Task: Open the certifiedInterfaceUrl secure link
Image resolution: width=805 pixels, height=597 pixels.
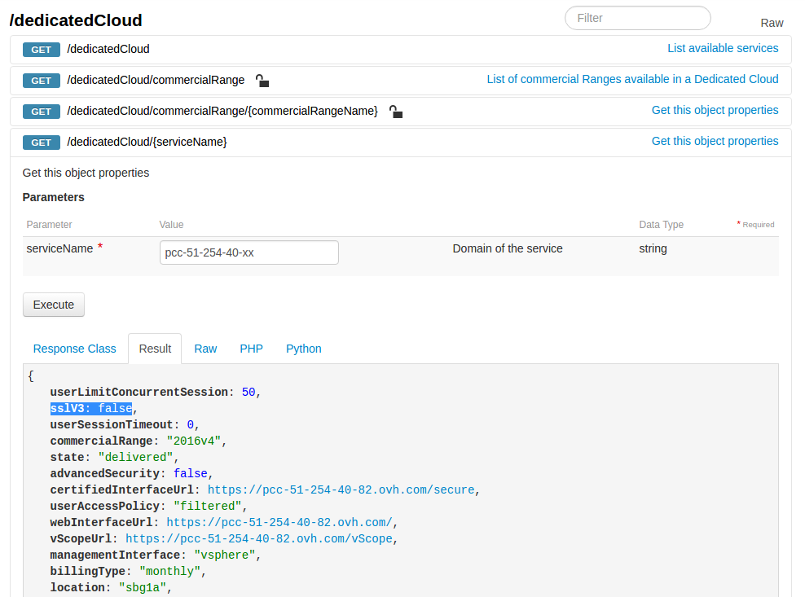Action: point(341,489)
